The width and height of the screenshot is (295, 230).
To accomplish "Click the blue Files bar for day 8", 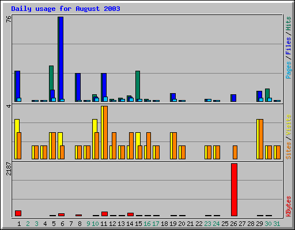I will (78, 87).
